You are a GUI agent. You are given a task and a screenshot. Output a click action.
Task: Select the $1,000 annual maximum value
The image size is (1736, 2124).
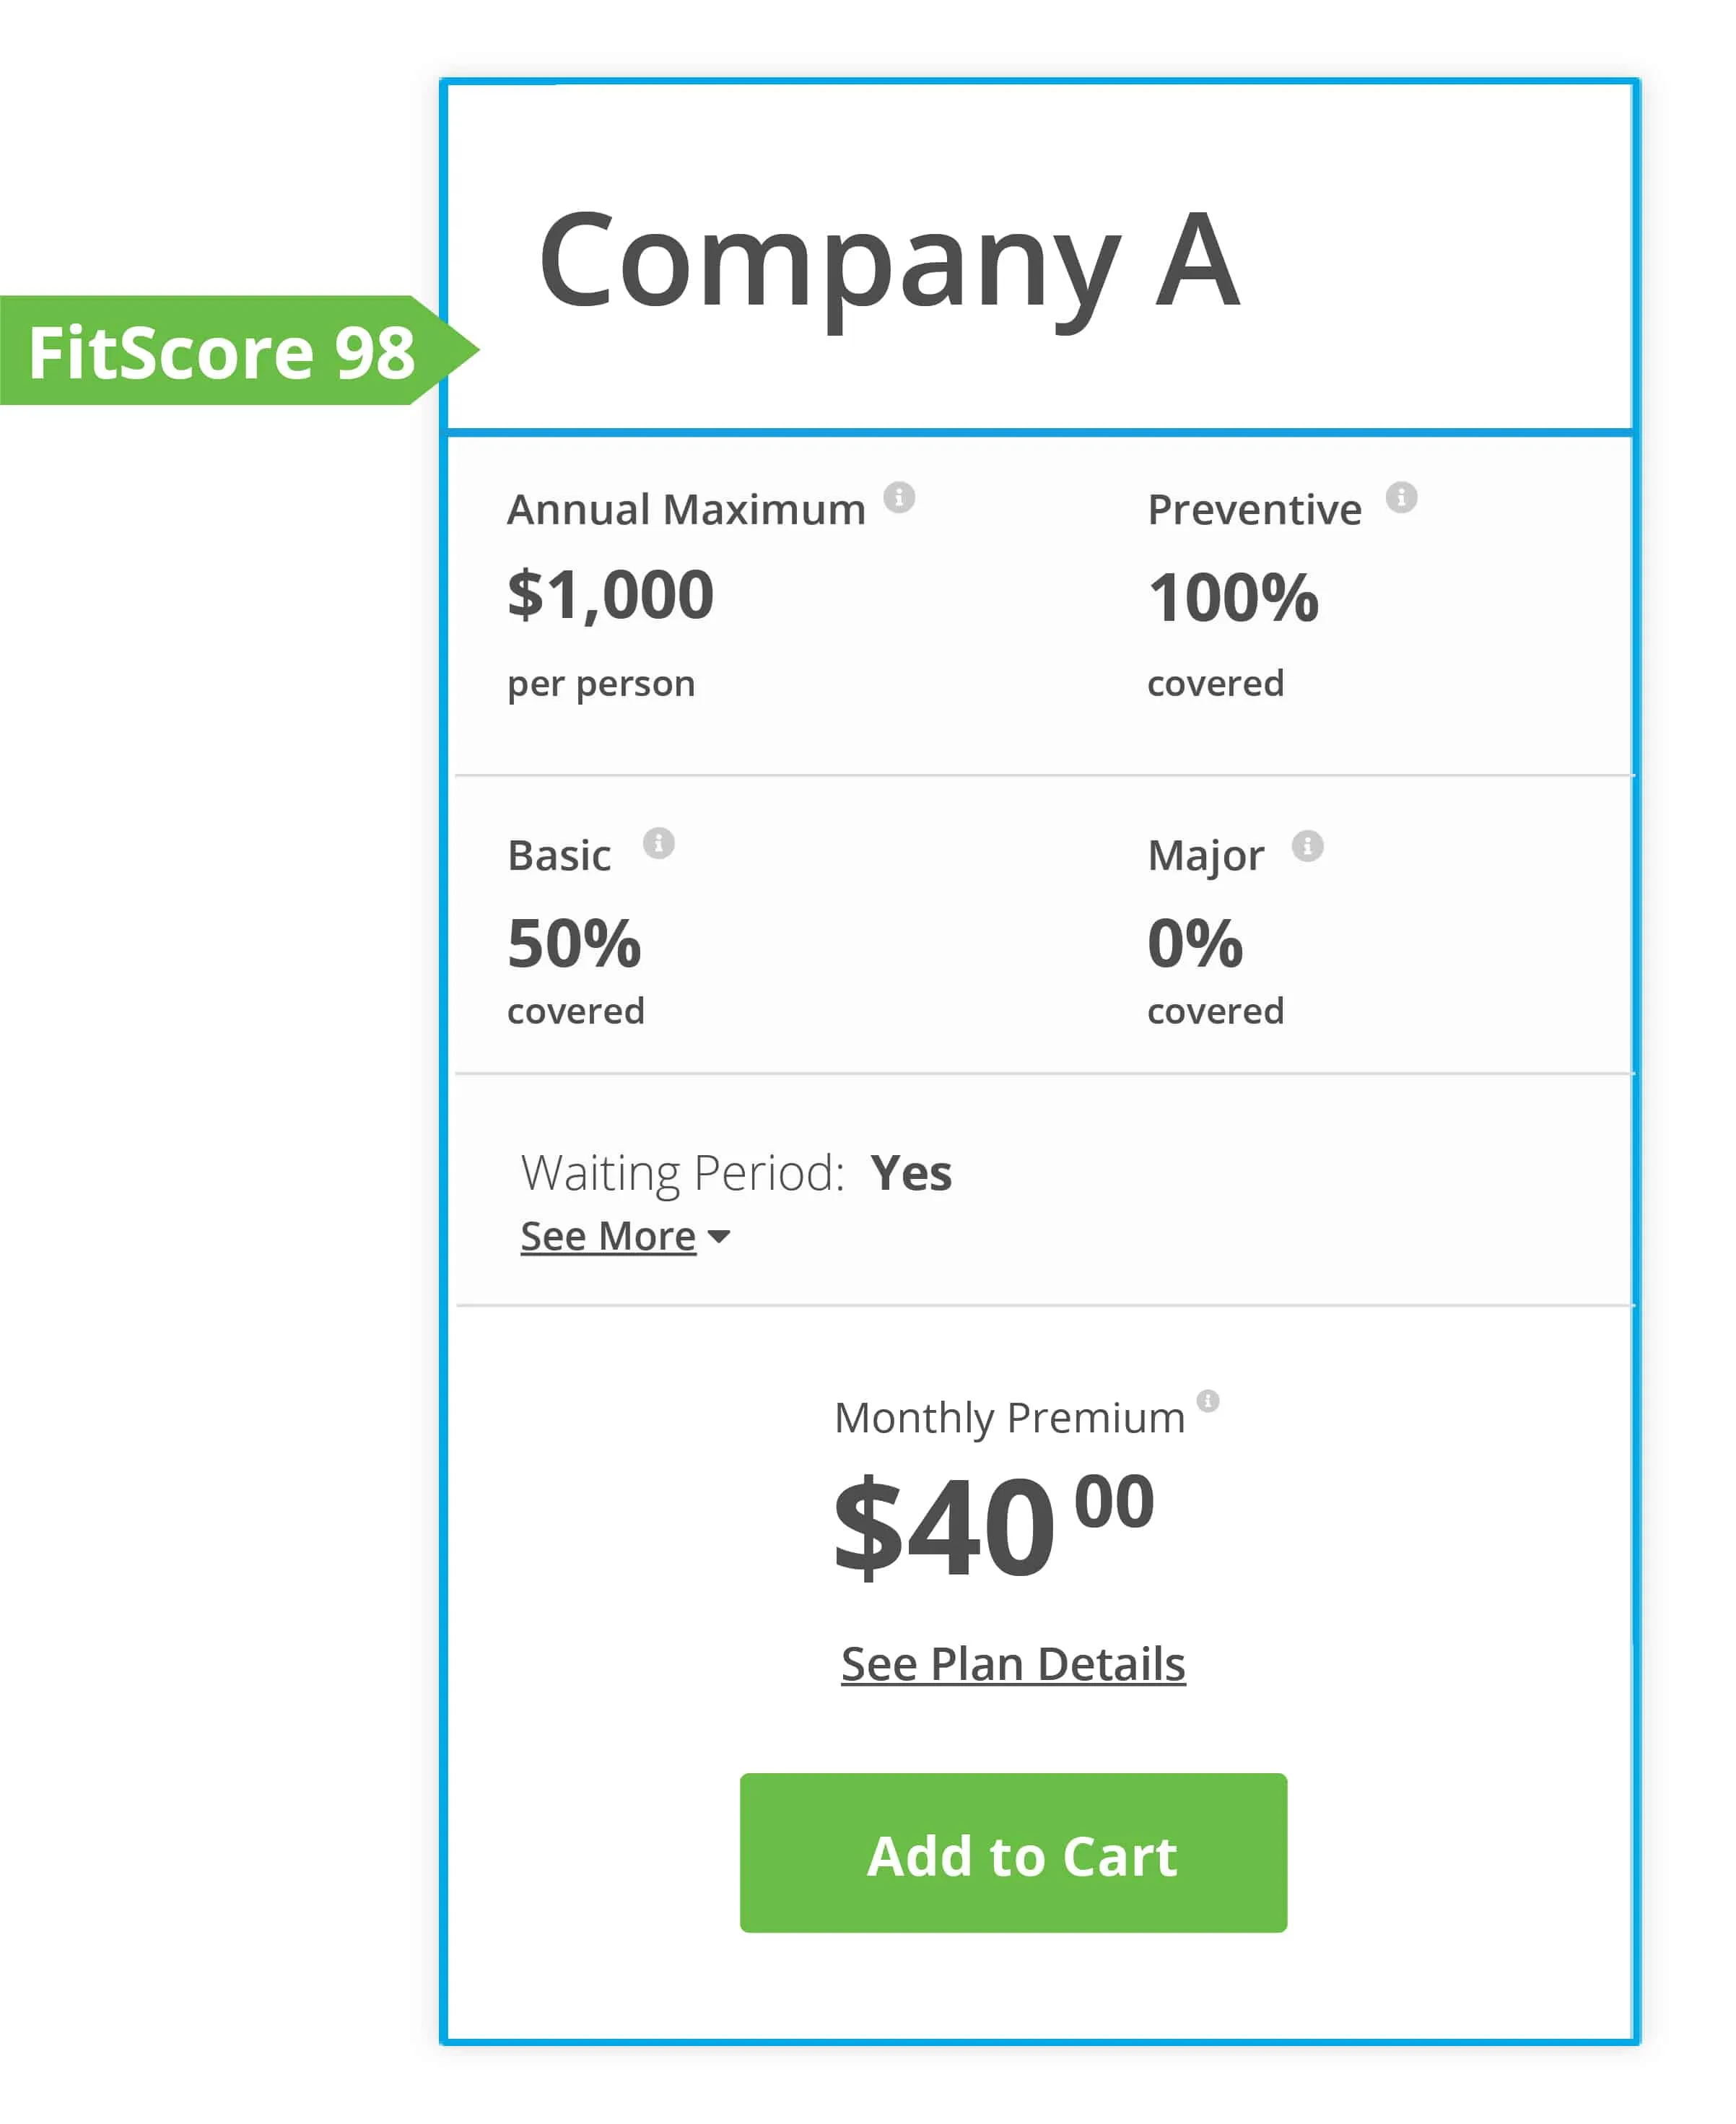tap(610, 595)
